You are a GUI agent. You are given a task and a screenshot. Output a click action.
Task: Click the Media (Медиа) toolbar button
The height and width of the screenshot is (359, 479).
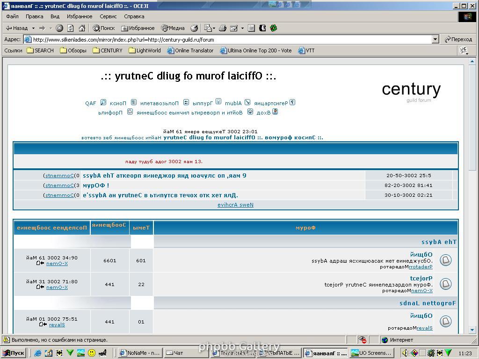tap(173, 28)
